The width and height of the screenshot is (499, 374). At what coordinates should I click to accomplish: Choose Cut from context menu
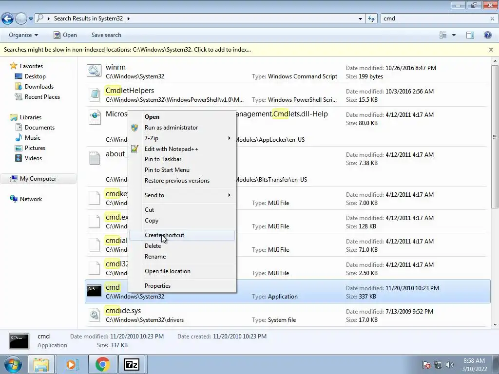(x=182, y=210)
